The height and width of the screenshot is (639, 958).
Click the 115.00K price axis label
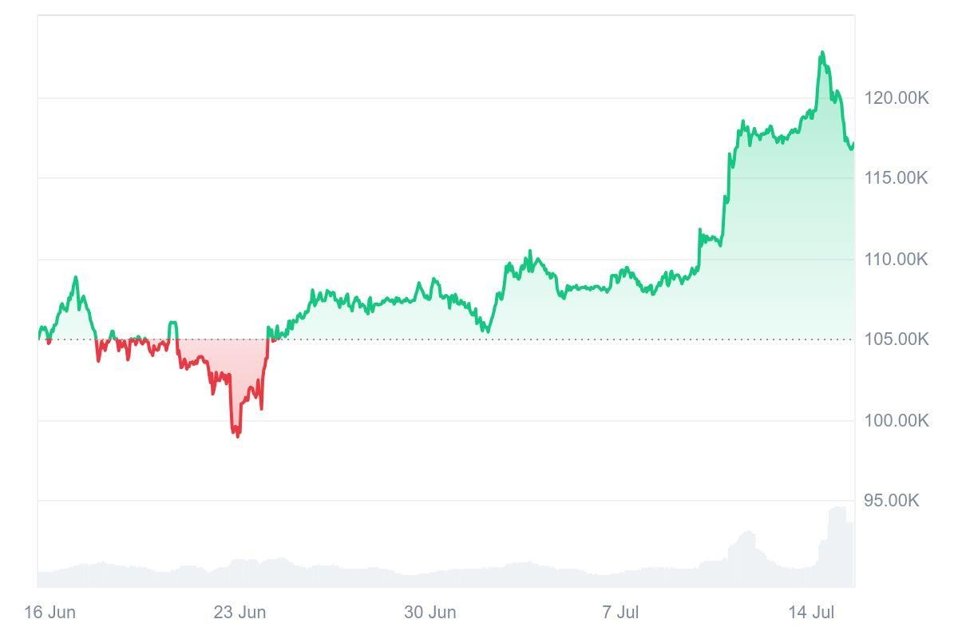tap(896, 177)
